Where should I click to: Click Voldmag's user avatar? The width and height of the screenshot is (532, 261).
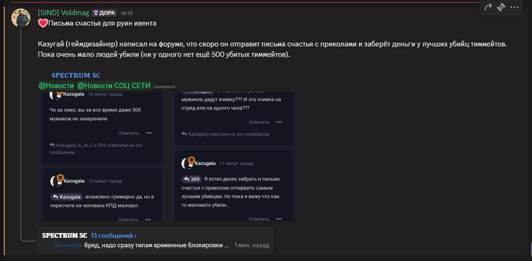(x=21, y=18)
